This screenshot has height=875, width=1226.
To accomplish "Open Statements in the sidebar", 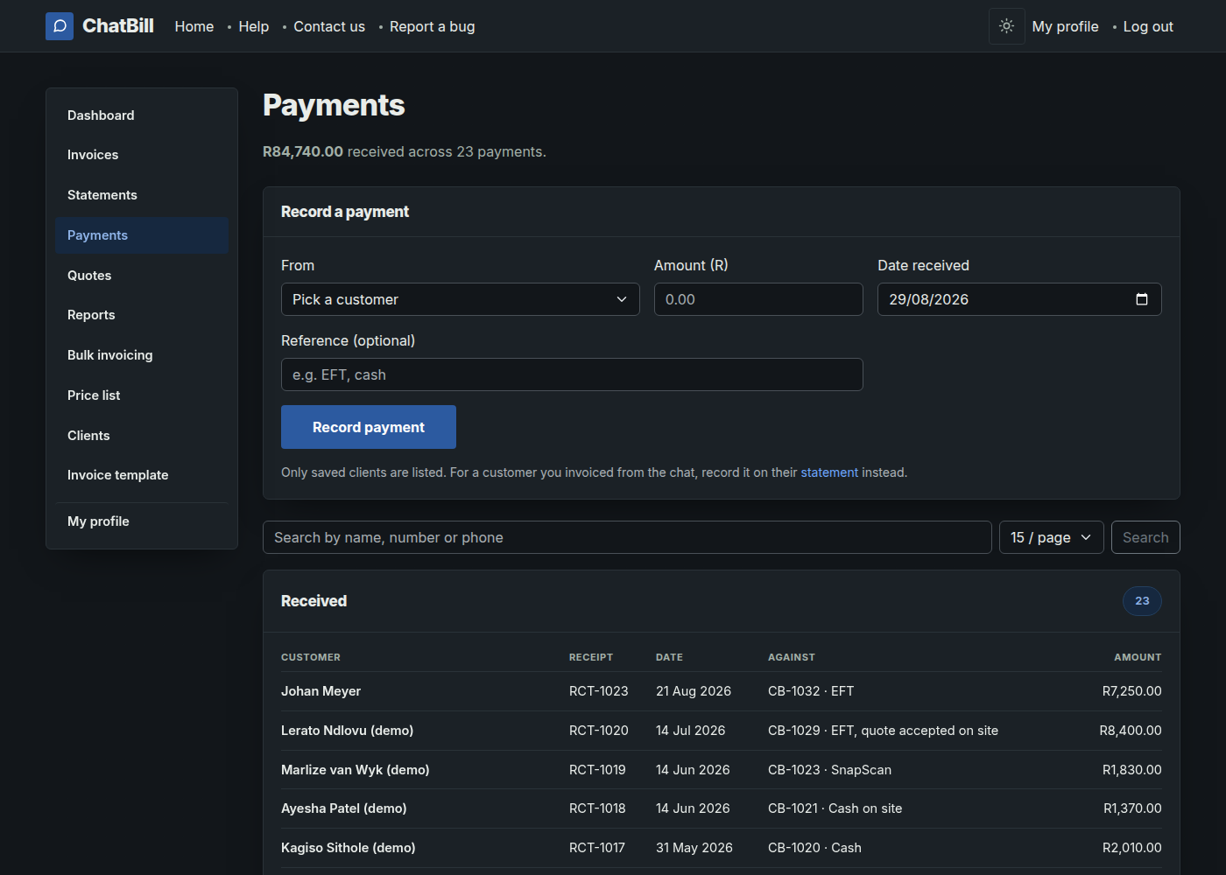I will pos(142,195).
